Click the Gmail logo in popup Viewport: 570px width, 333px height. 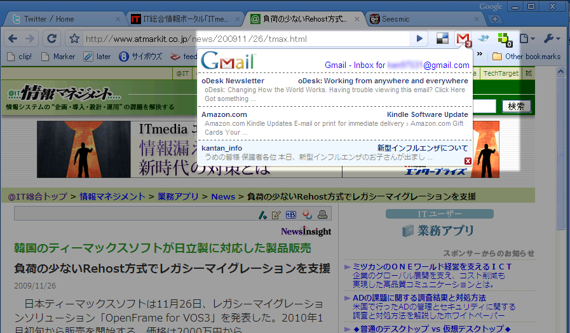tap(228, 61)
